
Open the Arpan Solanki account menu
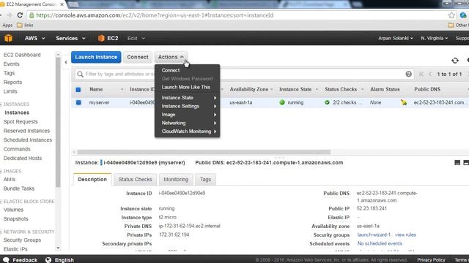coord(396,38)
